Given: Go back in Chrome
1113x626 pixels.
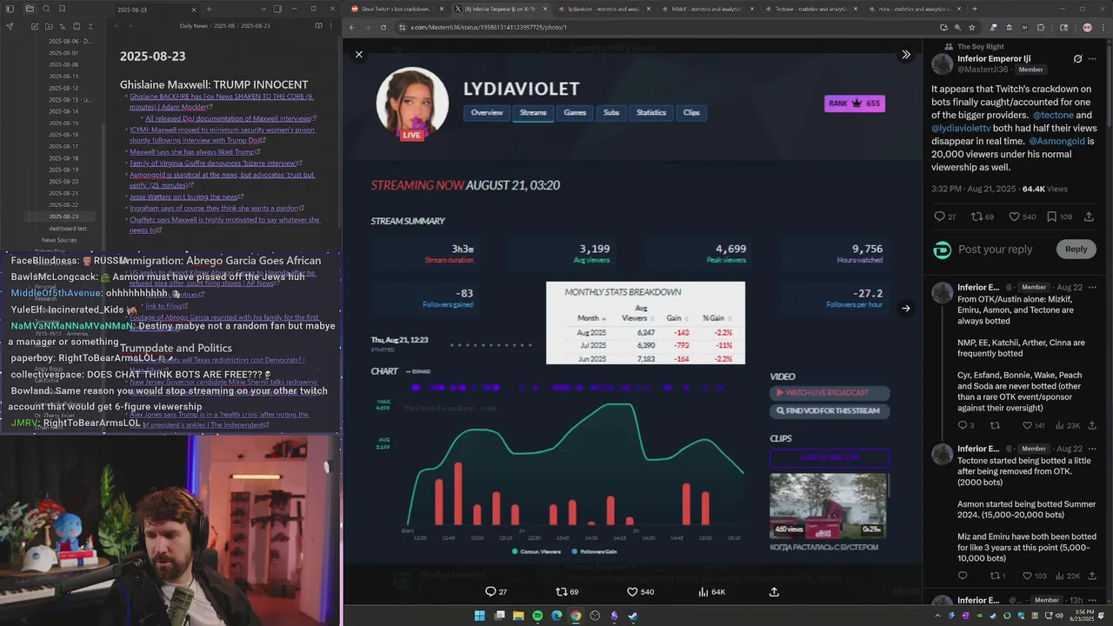Looking at the screenshot, I should 352,27.
